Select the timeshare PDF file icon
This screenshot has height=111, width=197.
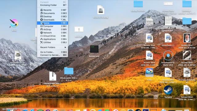coord(168,38)
